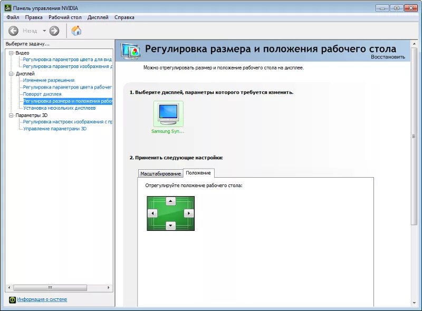The image size is (422, 311).
Task: Select the Samsung SyncMaster display icon
Action: (168, 114)
